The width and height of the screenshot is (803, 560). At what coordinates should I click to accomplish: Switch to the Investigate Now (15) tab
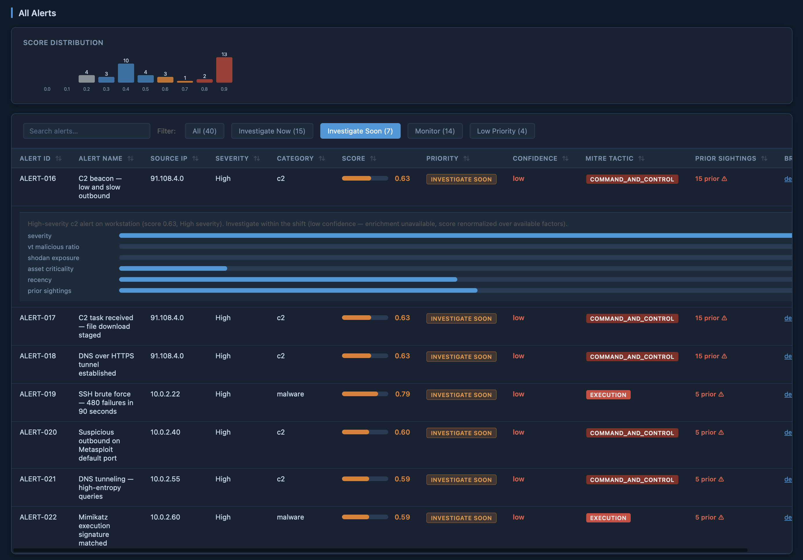point(272,131)
